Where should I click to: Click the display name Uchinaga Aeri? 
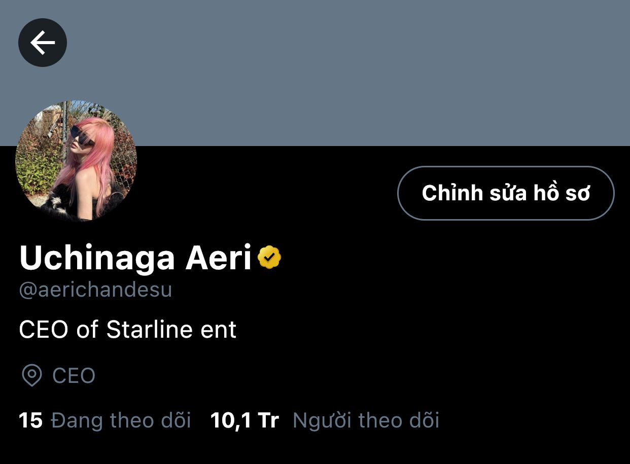click(x=135, y=258)
